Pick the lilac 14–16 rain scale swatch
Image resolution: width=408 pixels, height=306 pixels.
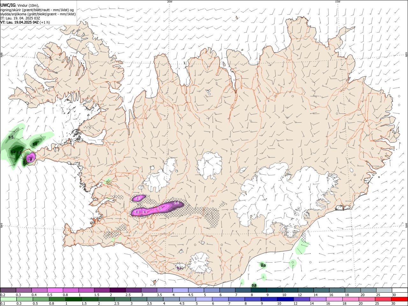click(x=317, y=299)
